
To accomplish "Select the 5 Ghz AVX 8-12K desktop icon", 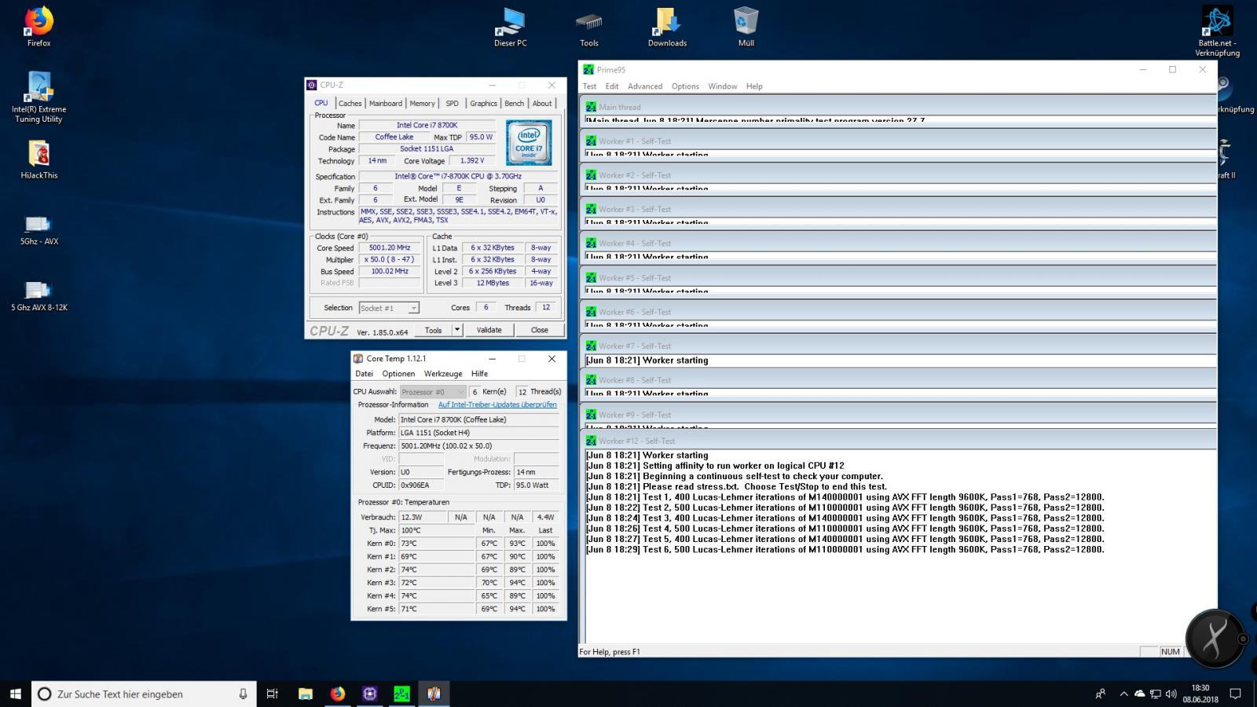I will click(38, 295).
